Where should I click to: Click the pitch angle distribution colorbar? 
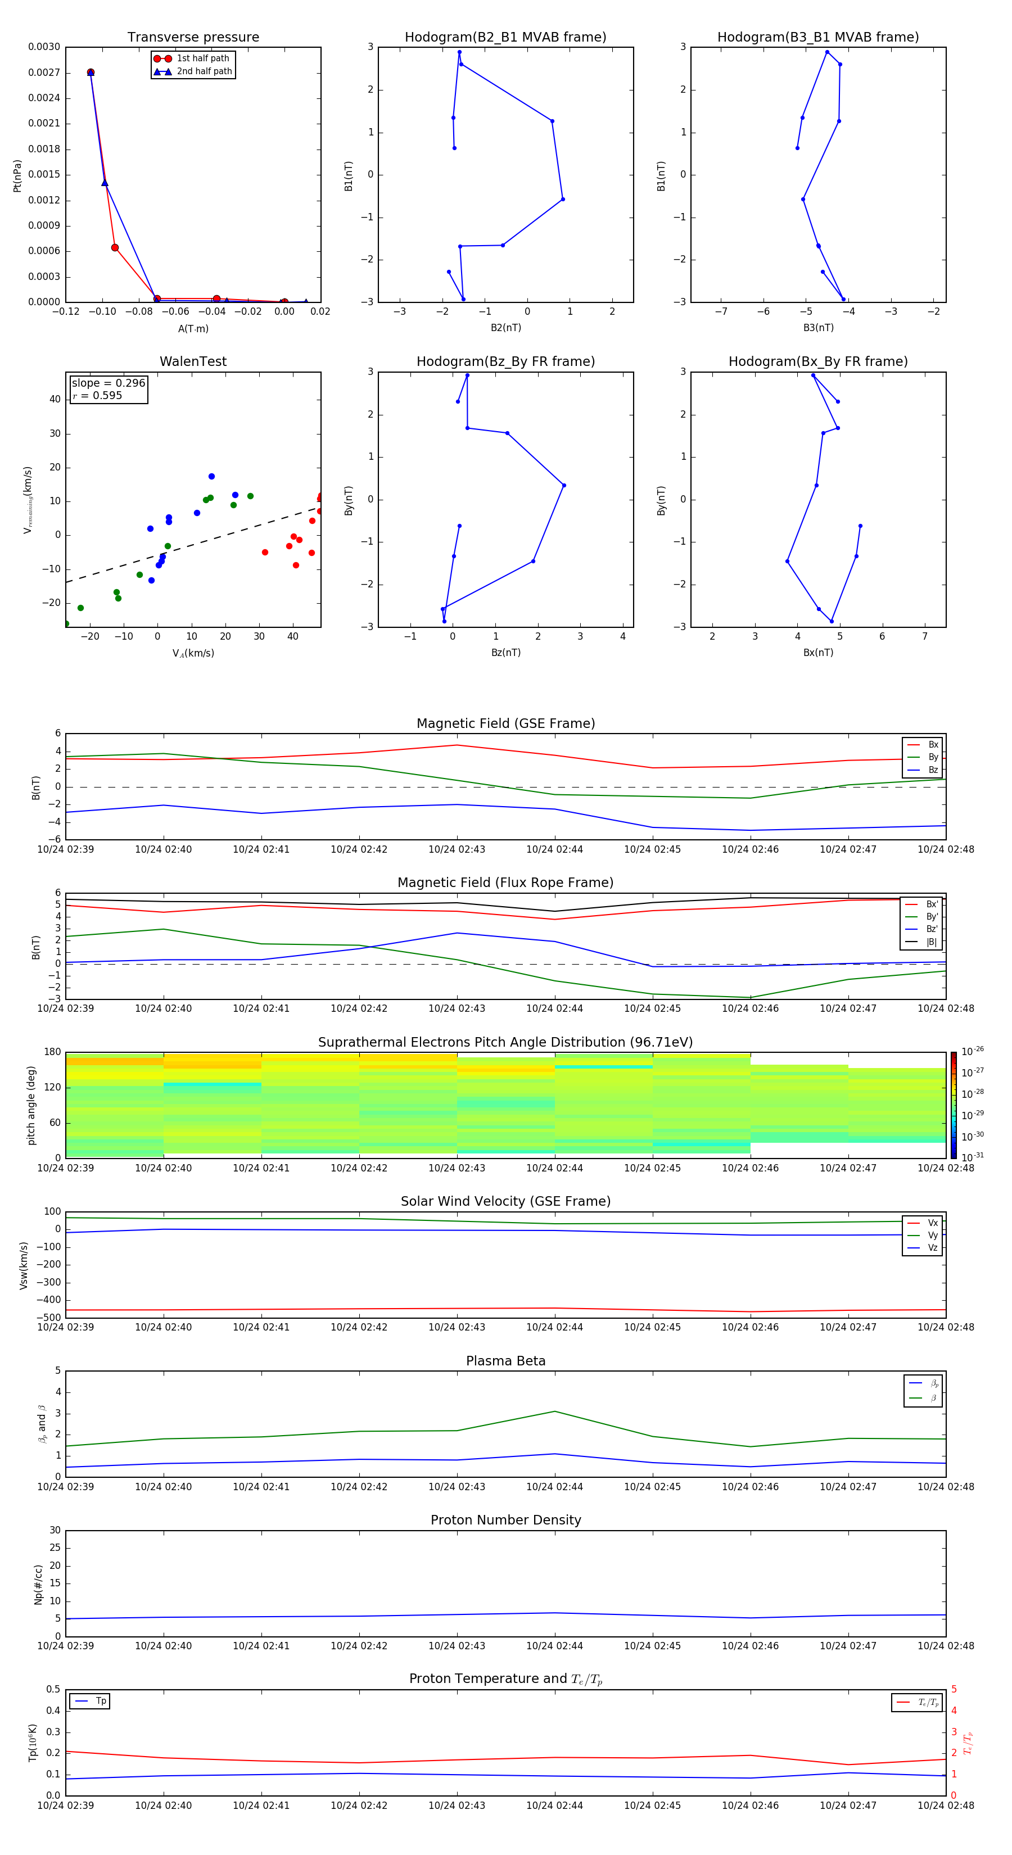(x=954, y=1105)
